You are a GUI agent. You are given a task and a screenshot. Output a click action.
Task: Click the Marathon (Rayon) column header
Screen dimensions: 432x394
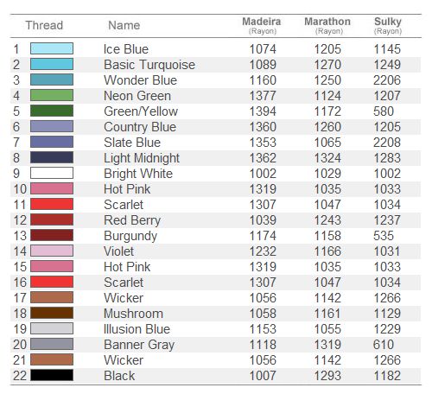327,26
